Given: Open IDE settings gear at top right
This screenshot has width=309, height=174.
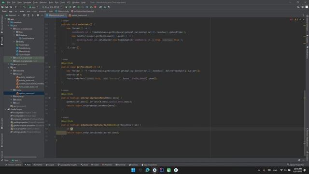Looking at the screenshot, I should 303,7.
